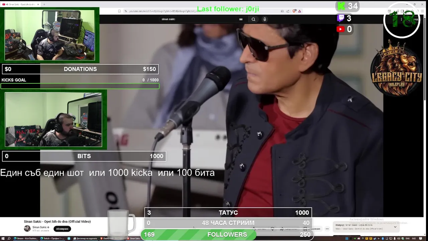
Task: Switch to 'Диспечер на задачите' taskbar window
Action: (85, 238)
